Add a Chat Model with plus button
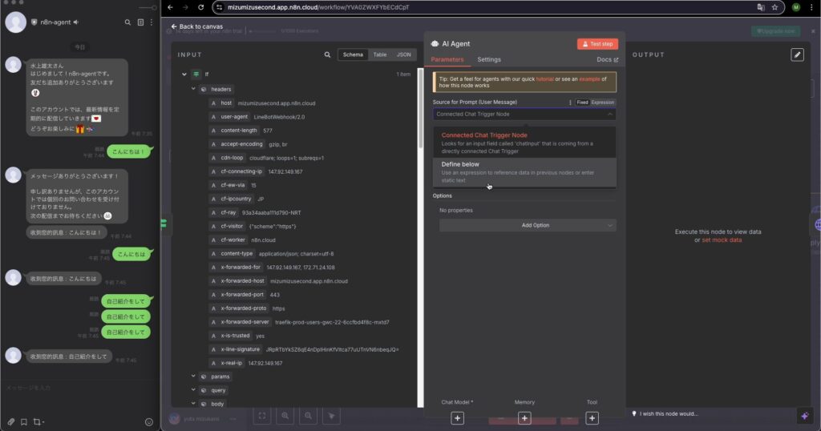Viewport: 821px width, 431px height. (x=457, y=418)
